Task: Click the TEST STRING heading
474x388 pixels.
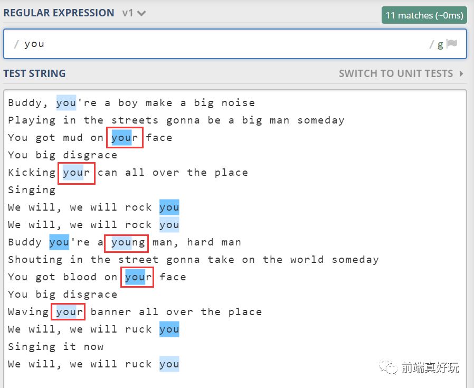Action: 34,73
